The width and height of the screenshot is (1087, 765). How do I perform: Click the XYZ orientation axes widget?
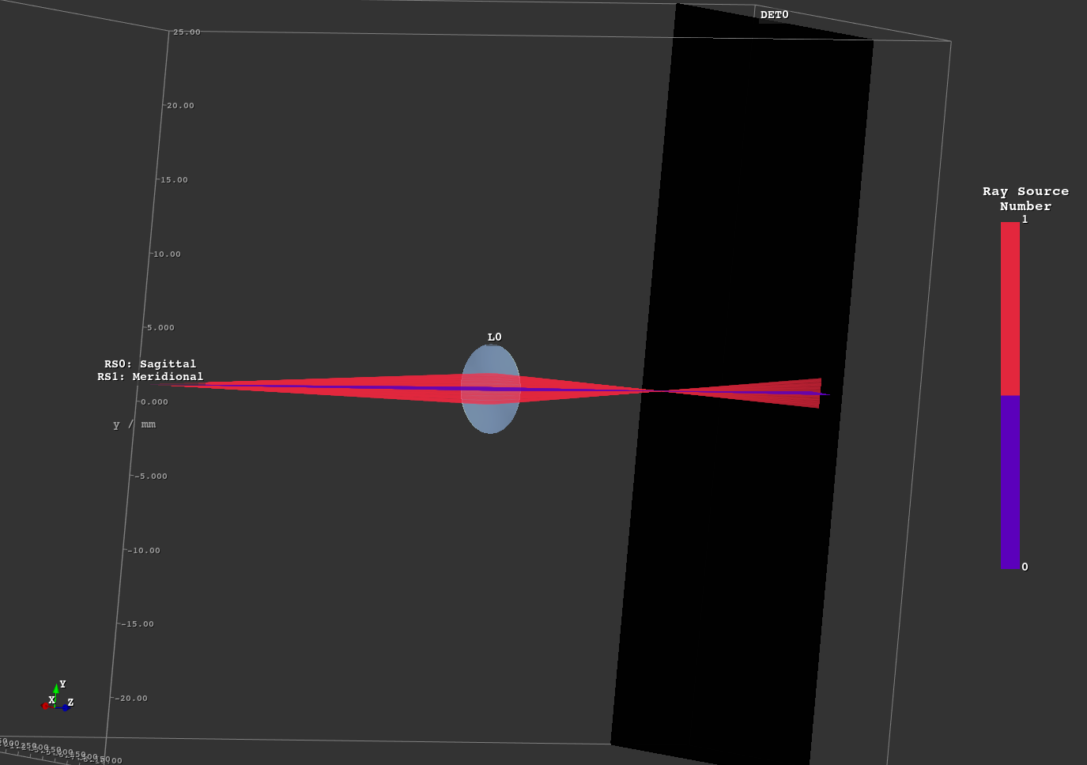[x=57, y=697]
